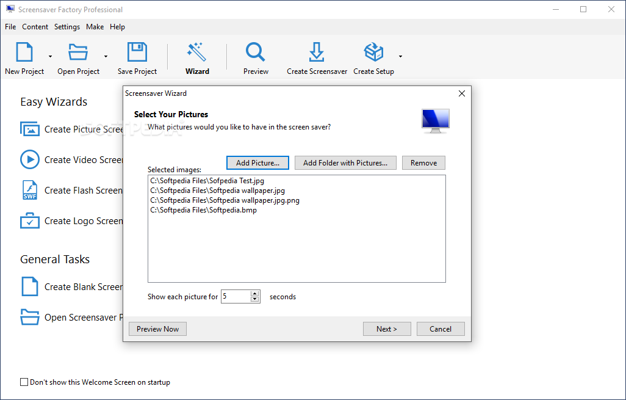Click the Open Project folder icon
Screen dimensions: 626x400
tap(78, 52)
